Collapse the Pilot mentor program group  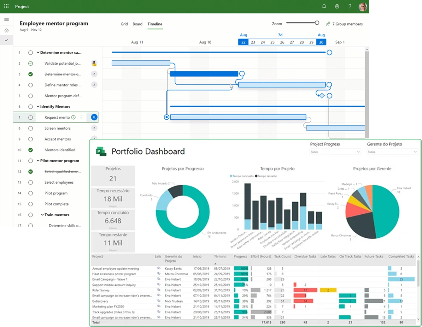(x=38, y=161)
